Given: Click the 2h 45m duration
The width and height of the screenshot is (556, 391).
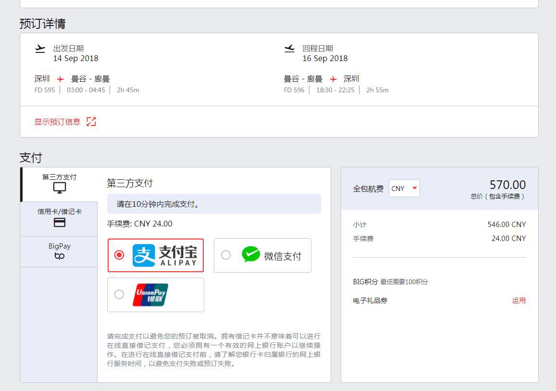Looking at the screenshot, I should [128, 90].
